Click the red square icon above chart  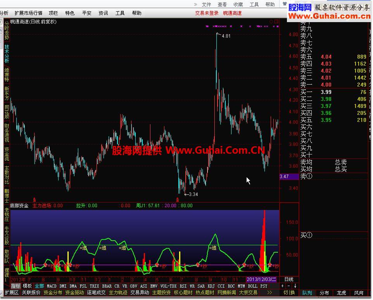click(276, 21)
